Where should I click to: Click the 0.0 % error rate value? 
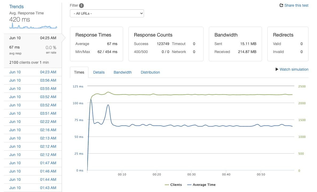[51, 48]
